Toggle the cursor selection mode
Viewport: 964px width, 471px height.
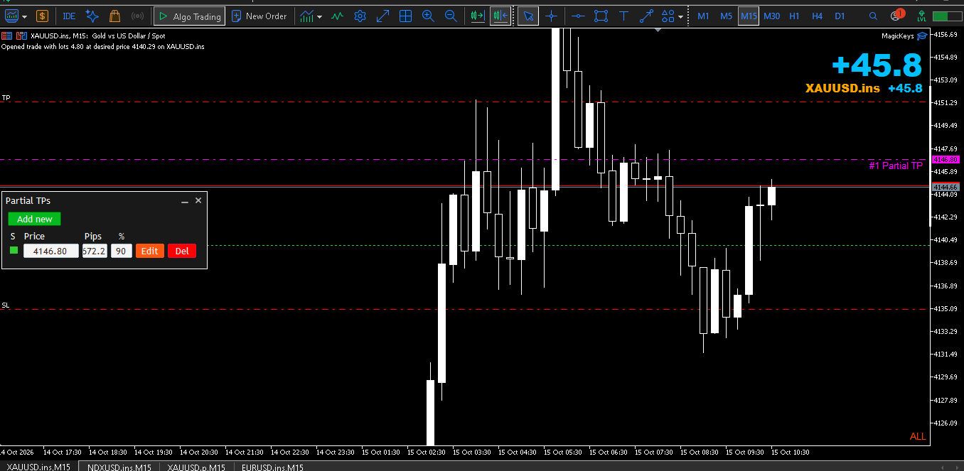click(527, 16)
